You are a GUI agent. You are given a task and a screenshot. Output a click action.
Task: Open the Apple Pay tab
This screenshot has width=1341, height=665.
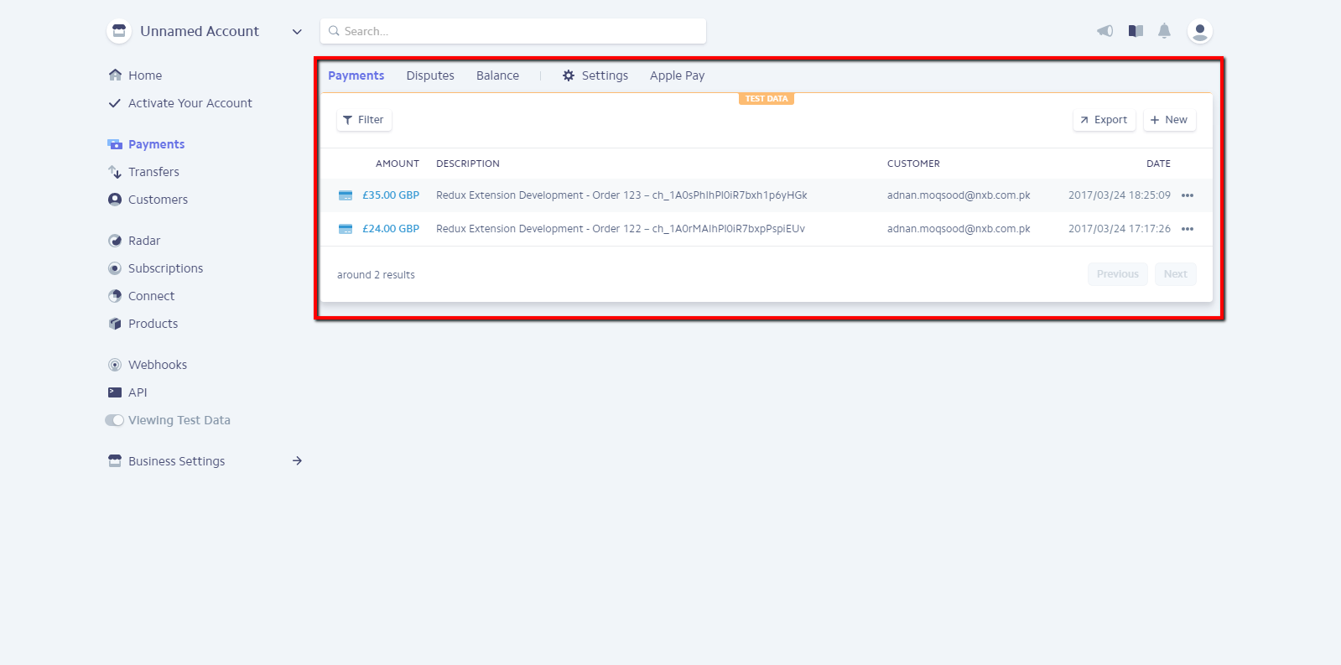coord(677,75)
